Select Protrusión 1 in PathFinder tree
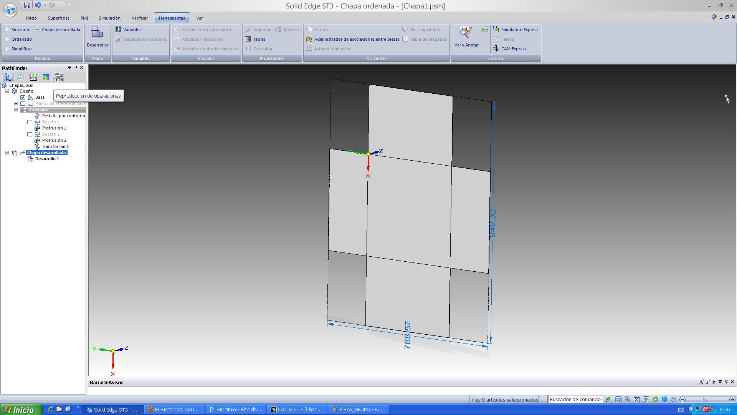This screenshot has width=737, height=415. point(55,128)
